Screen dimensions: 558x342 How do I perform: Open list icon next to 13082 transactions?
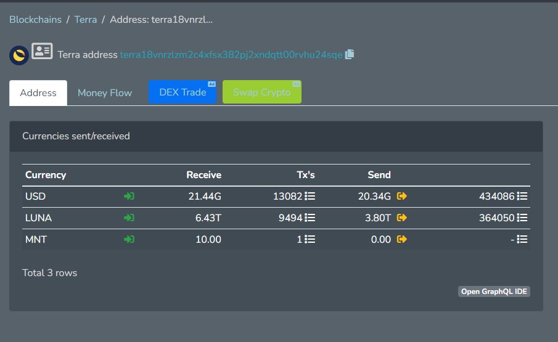click(x=310, y=196)
